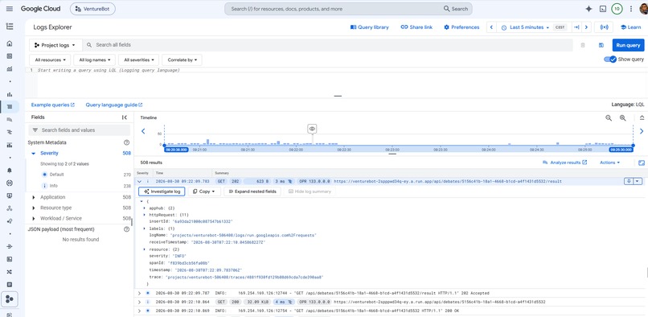The width and height of the screenshot is (648, 317).
Task: Open the All severities dropdown
Action: [x=139, y=60]
